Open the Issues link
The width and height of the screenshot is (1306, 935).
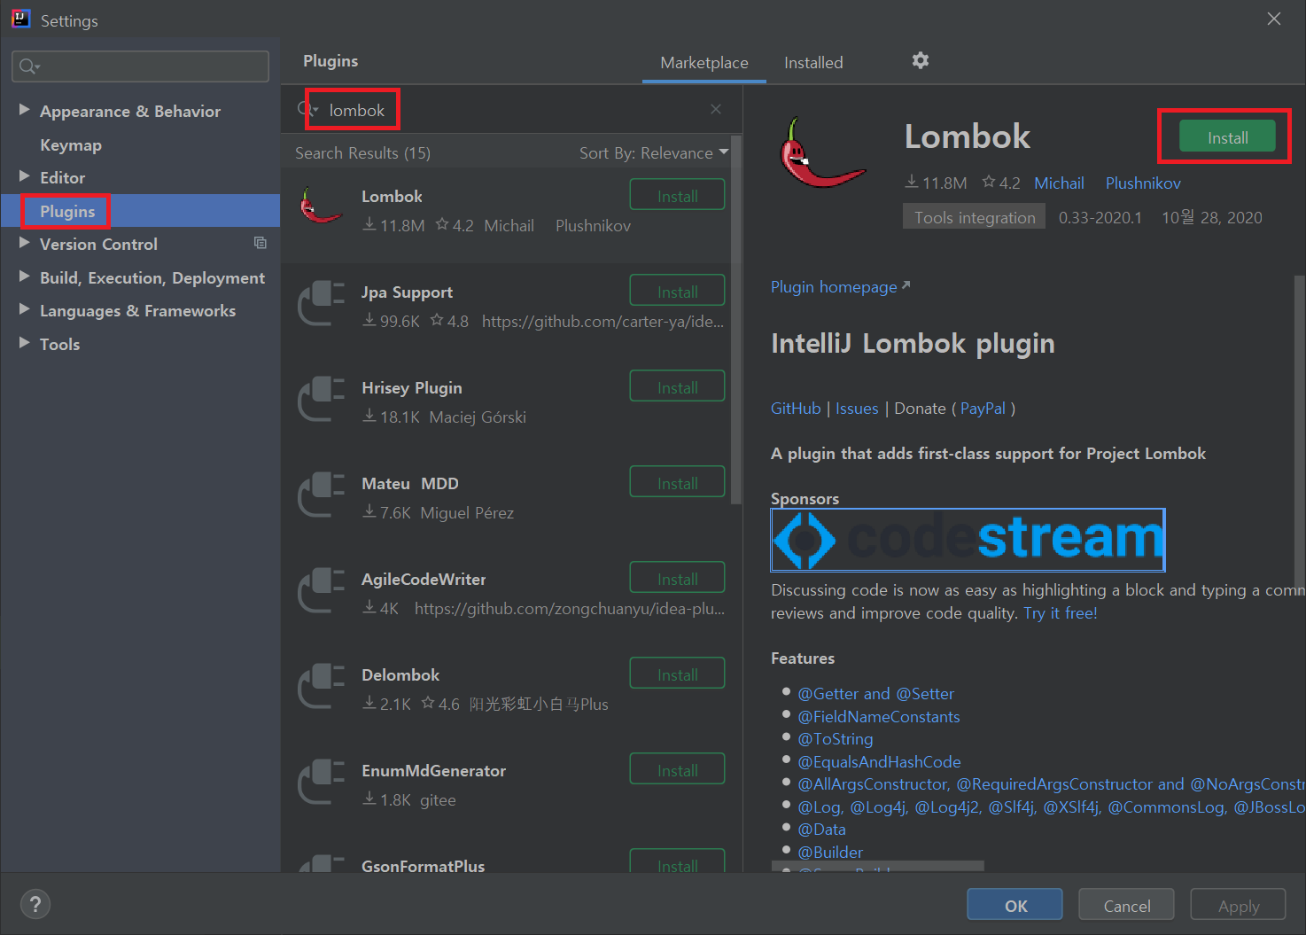coord(857,409)
